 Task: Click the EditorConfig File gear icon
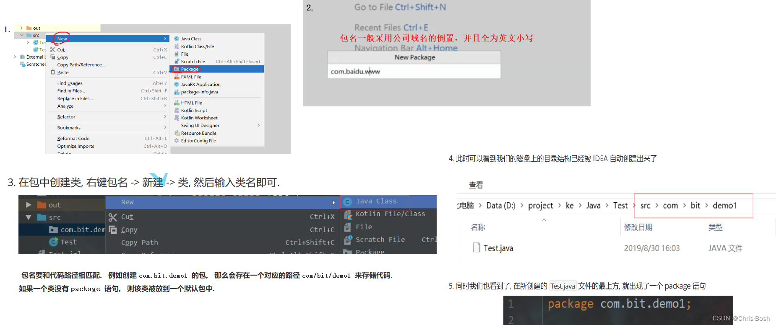(x=177, y=141)
